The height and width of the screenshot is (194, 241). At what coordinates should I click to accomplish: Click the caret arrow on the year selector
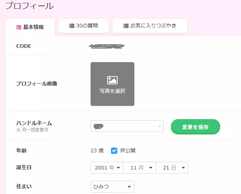(x=118, y=168)
